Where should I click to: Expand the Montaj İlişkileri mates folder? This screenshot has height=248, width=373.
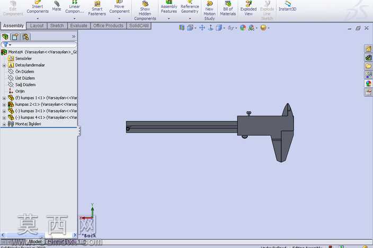[x=4, y=124]
